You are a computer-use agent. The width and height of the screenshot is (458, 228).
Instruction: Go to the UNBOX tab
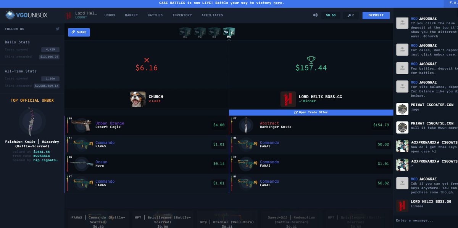click(x=110, y=15)
